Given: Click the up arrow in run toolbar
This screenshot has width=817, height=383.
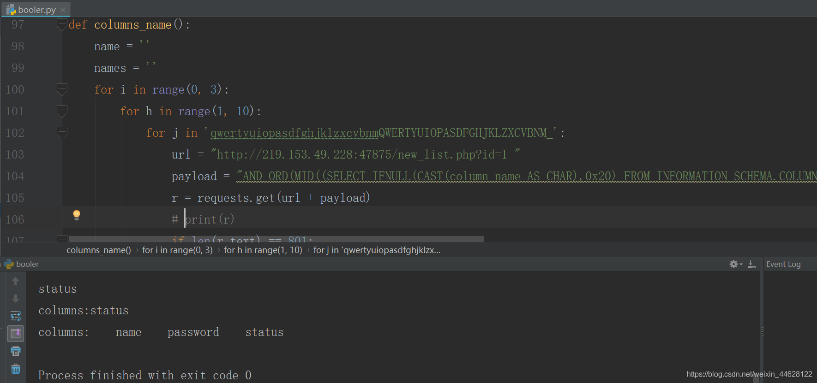Looking at the screenshot, I should pyautogui.click(x=16, y=281).
